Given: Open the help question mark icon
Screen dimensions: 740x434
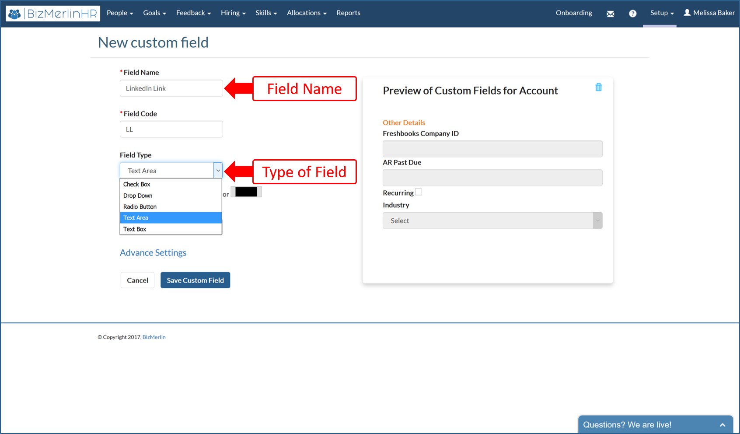Looking at the screenshot, I should (x=632, y=14).
